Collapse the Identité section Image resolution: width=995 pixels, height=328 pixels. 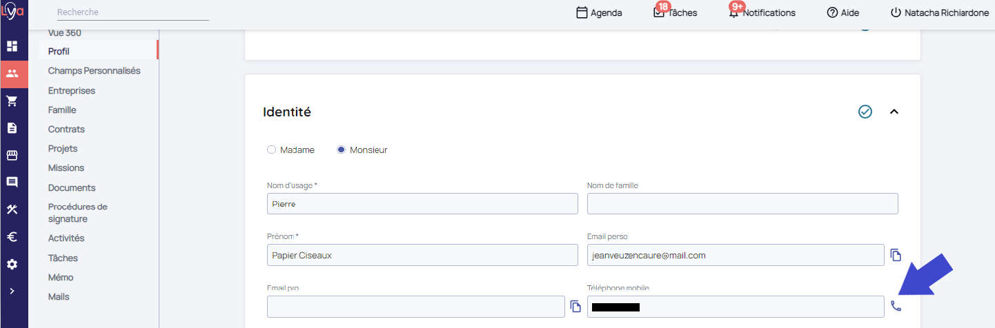tap(894, 112)
